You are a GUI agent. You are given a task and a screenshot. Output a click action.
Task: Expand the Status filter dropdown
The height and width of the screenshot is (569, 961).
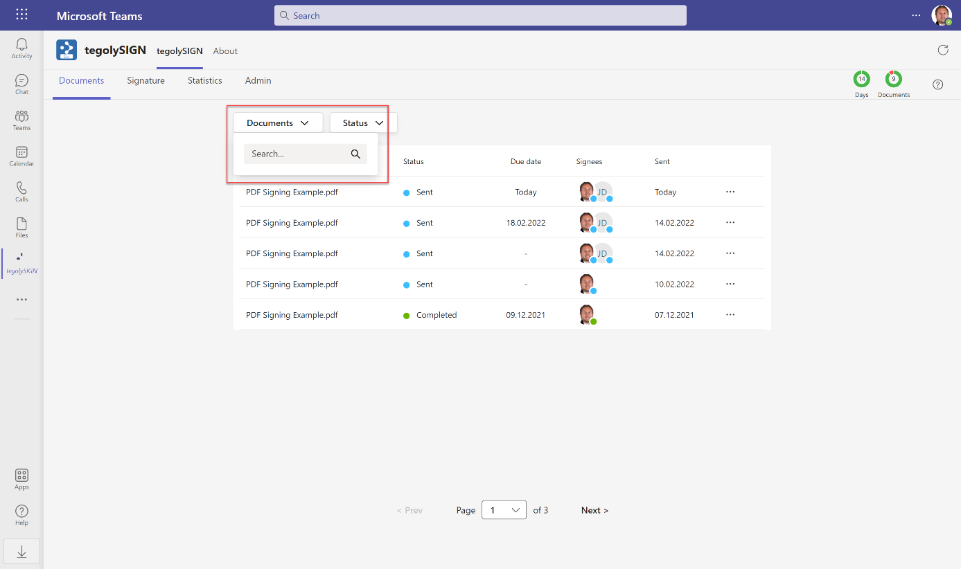[363, 123]
